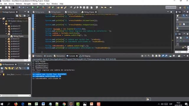Click the Clone Git Repository icon
This screenshot has height=106, width=189.
9,68
